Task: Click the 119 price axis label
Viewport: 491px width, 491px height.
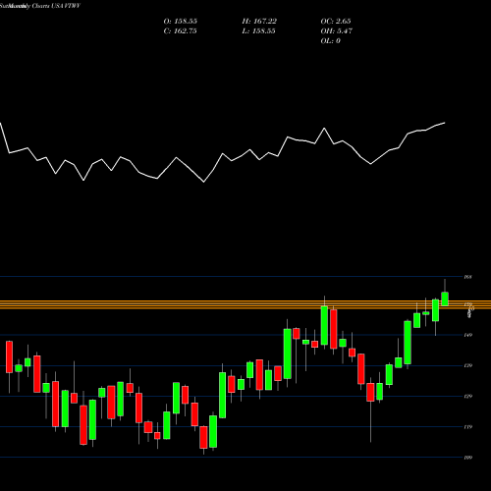Action: coord(468,427)
